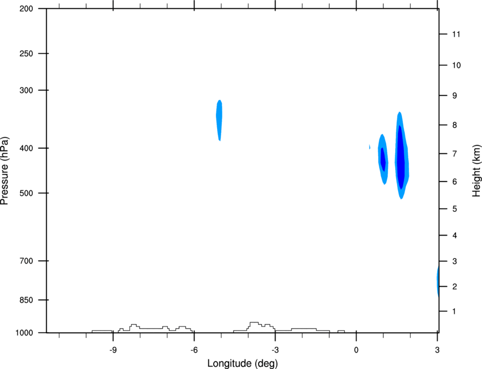Viewport: 482px width, 369px height.
Task: Click the 6 km height label
Action: tap(454, 182)
